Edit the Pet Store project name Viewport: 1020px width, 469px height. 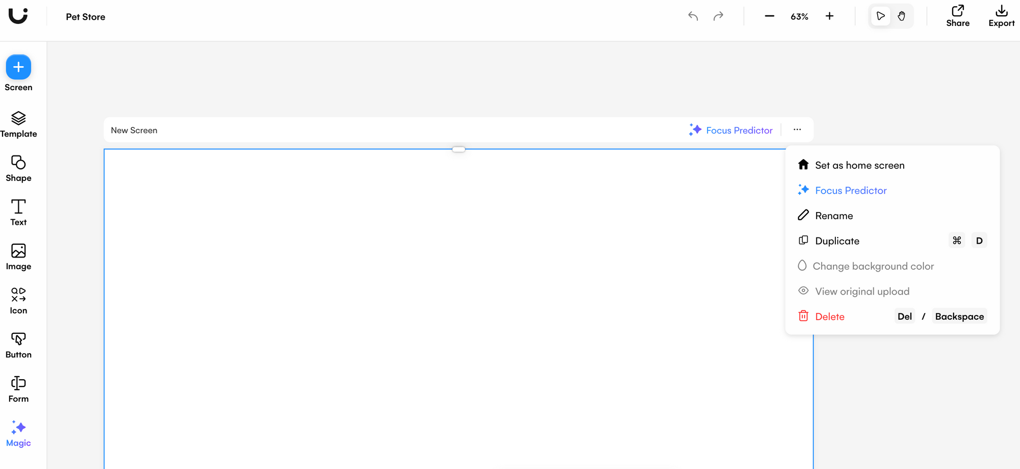click(86, 17)
